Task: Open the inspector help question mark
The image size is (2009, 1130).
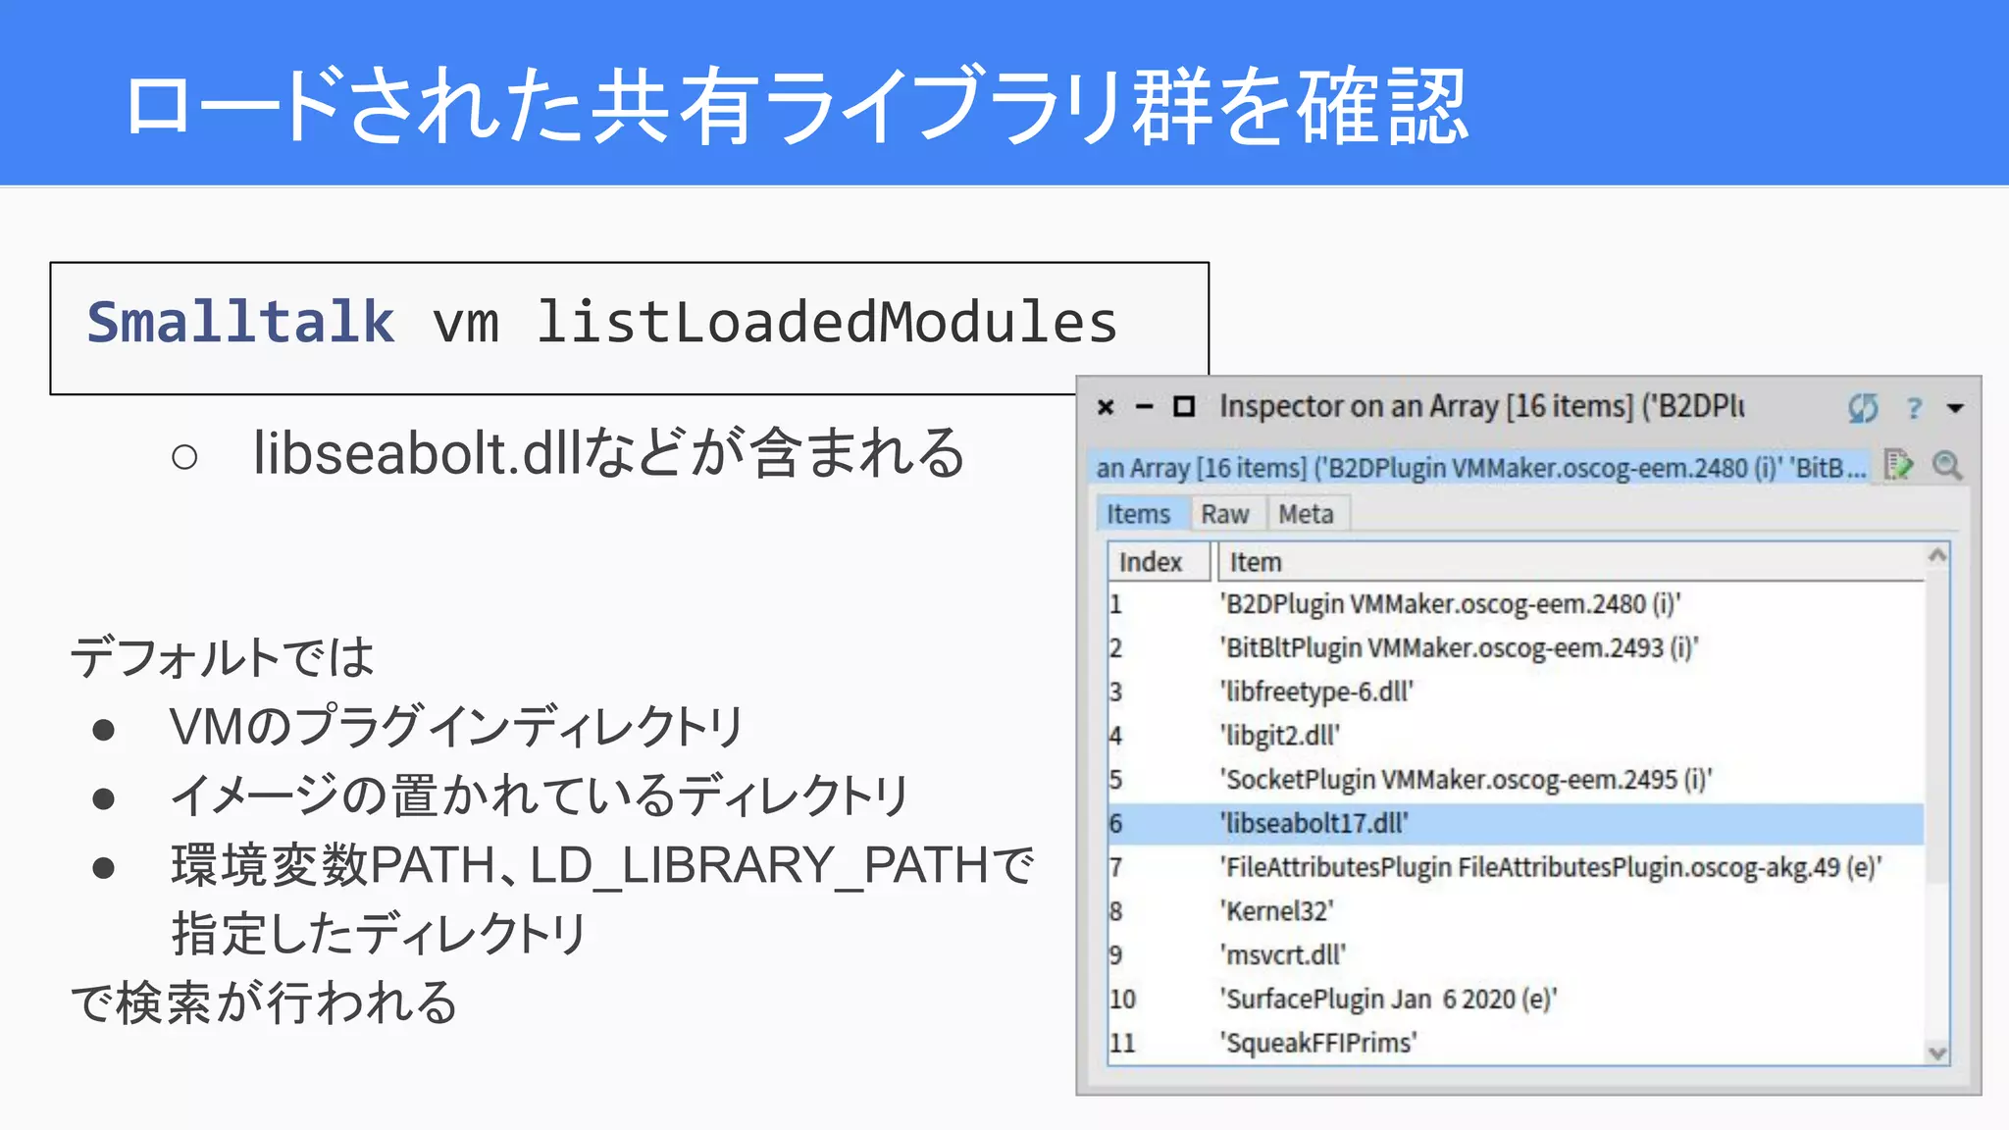Action: [x=1913, y=408]
